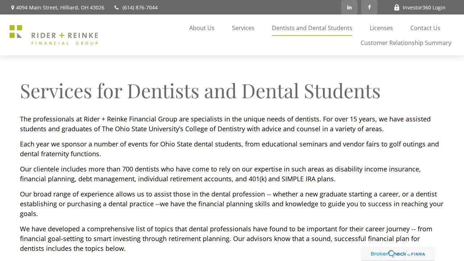Select Dentists and Dental Students menu
The height and width of the screenshot is (261, 464).
(x=312, y=28)
